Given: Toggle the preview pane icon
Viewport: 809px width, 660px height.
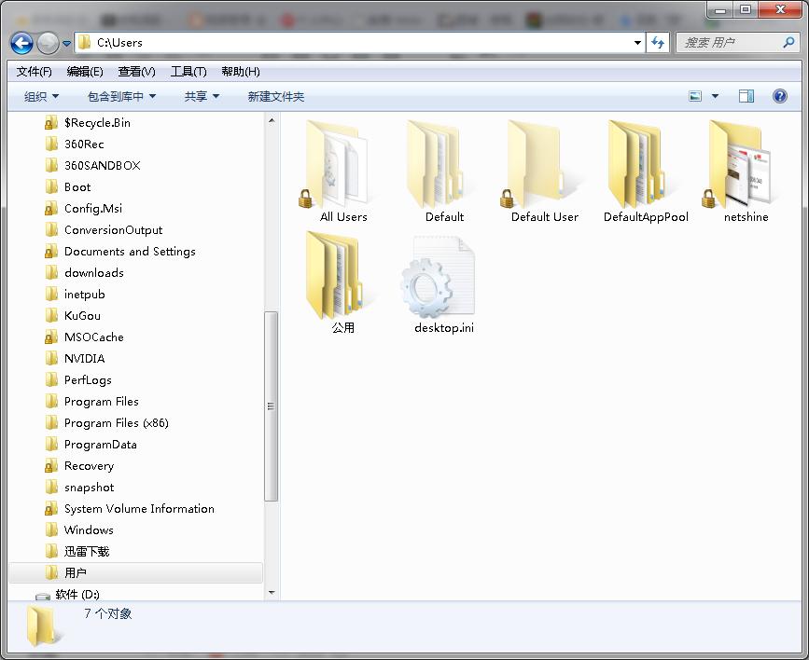Looking at the screenshot, I should 746,96.
